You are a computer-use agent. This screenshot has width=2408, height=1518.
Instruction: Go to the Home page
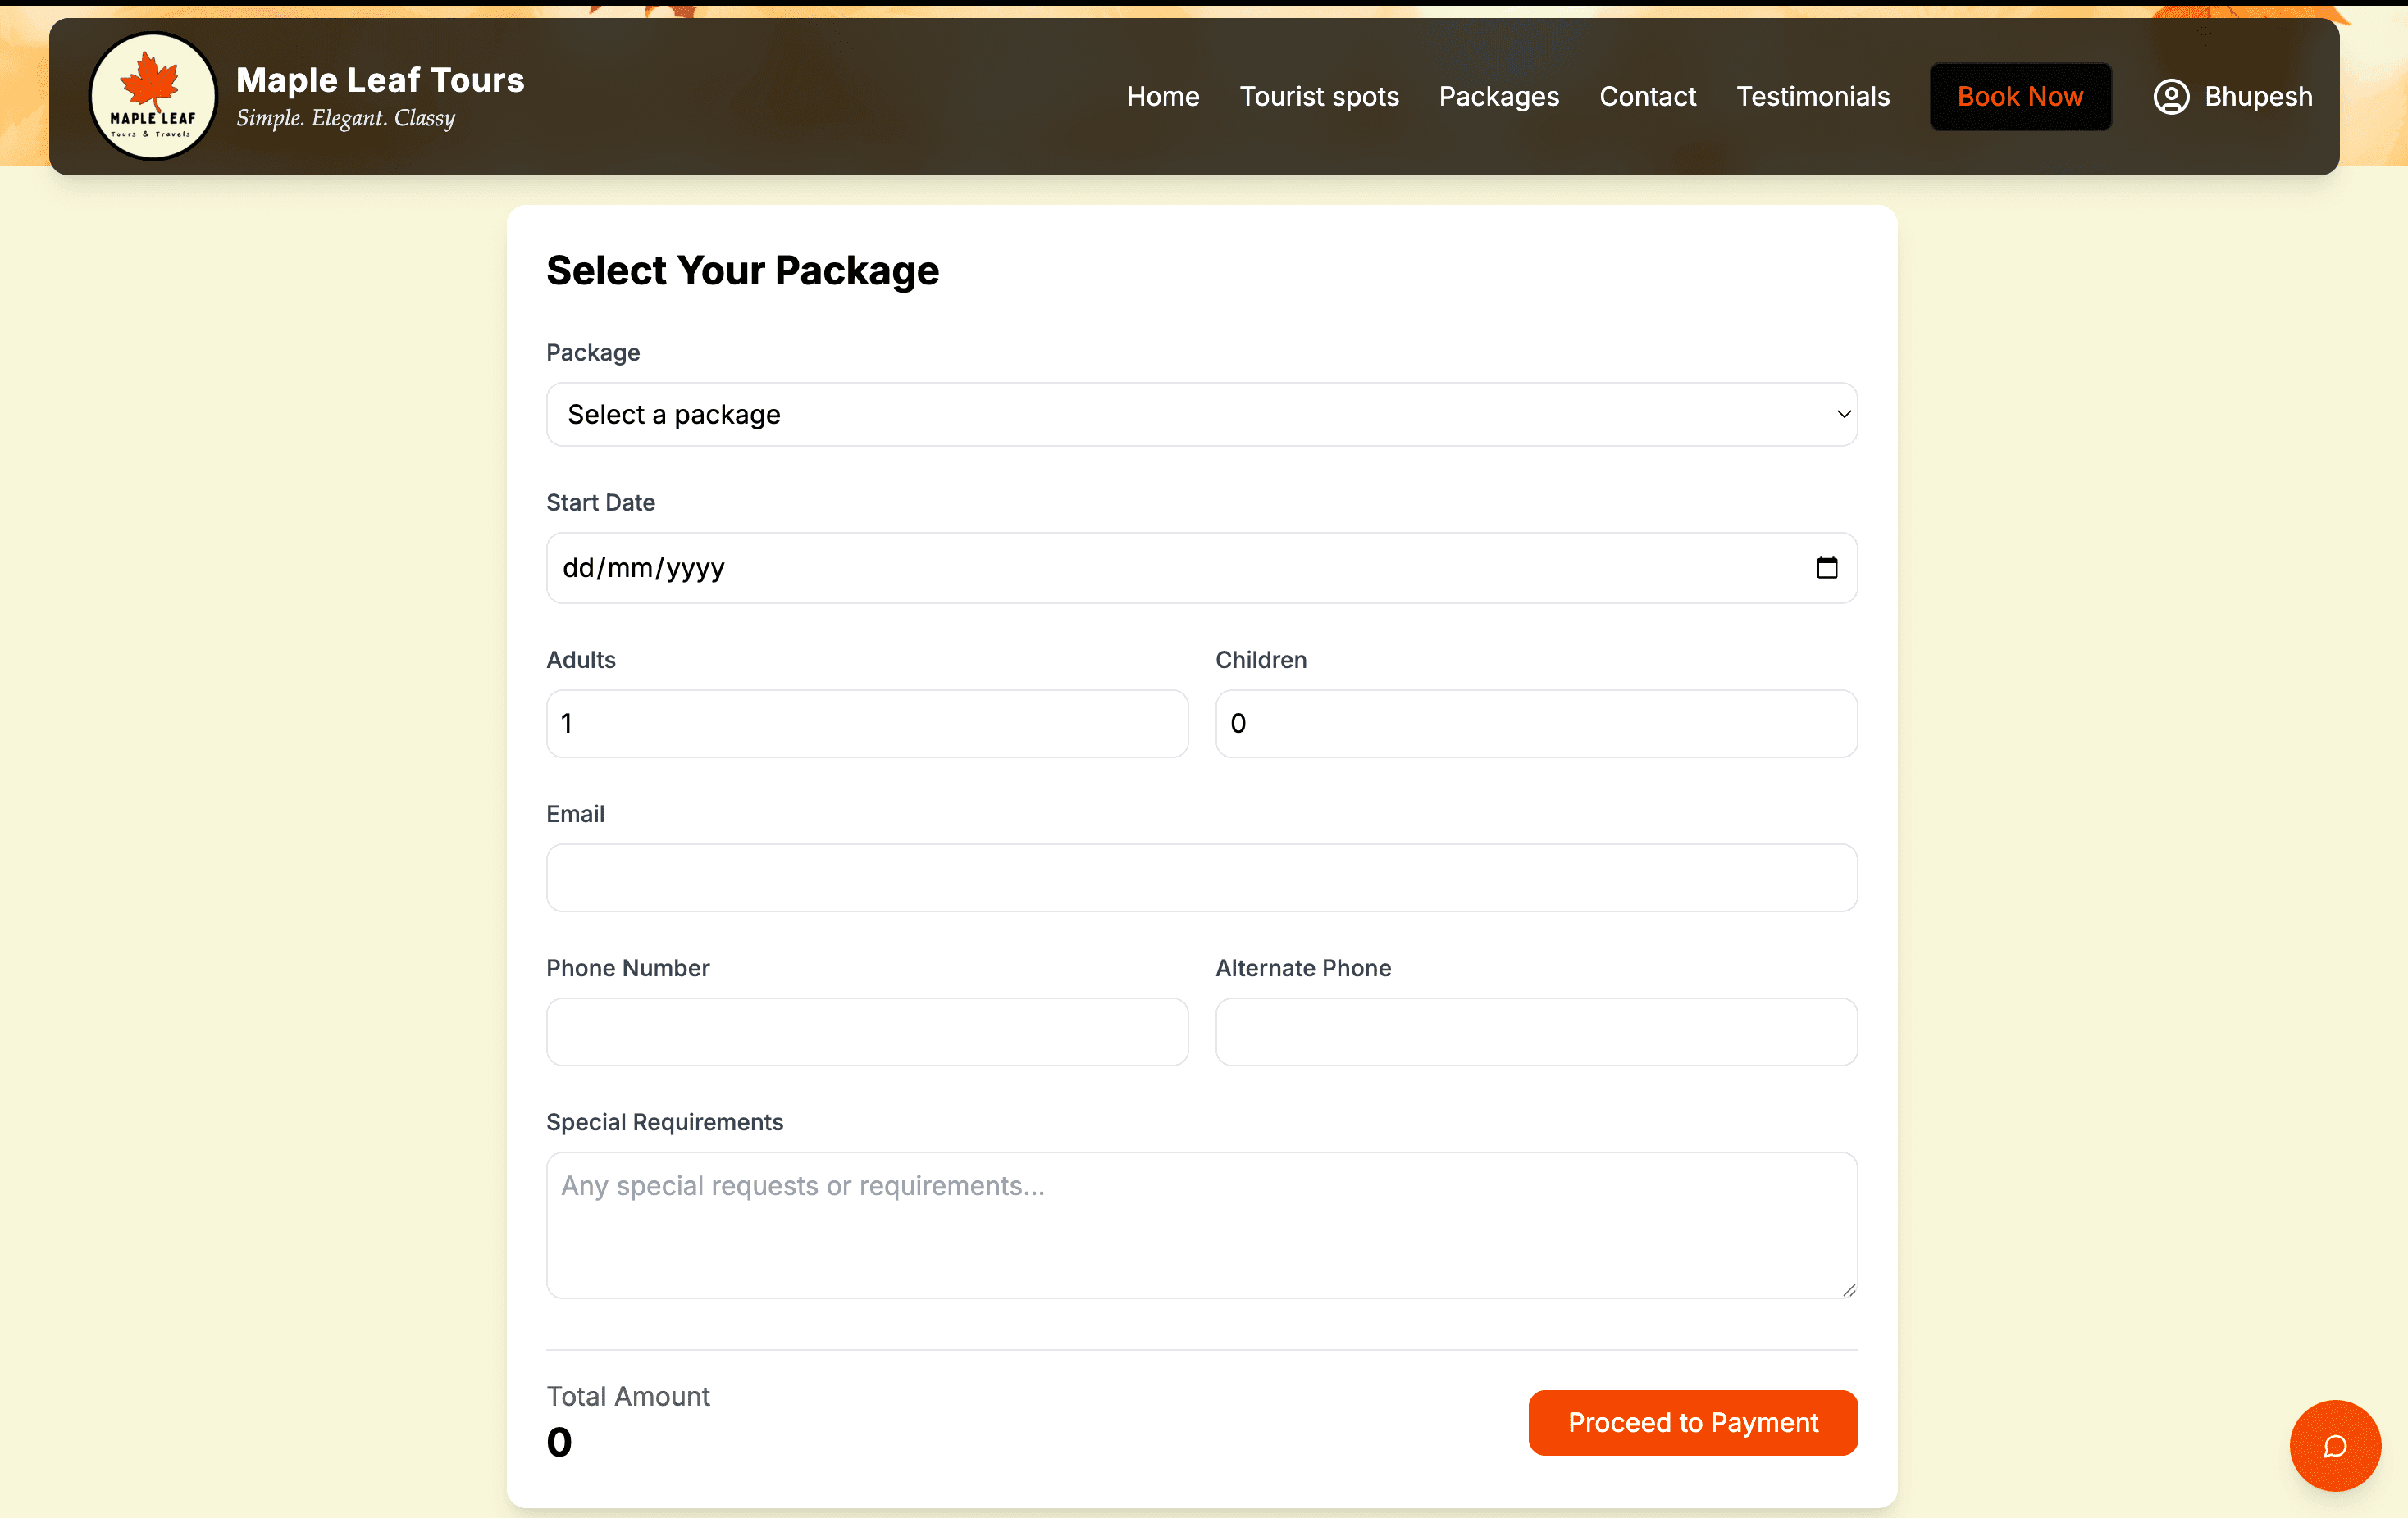point(1162,97)
